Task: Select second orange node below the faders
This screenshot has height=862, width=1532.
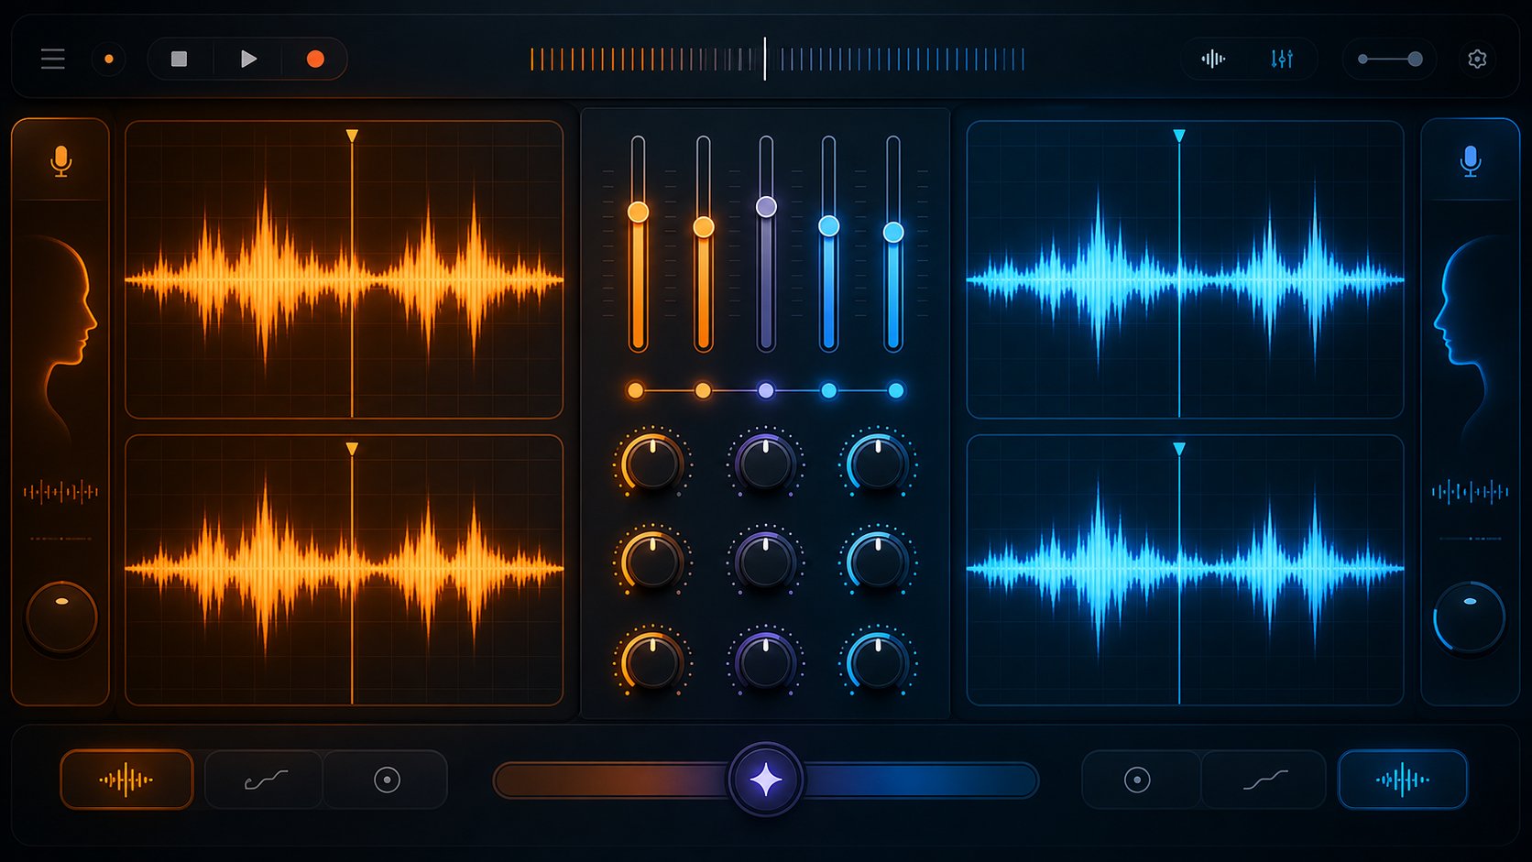Action: pyautogui.click(x=703, y=390)
